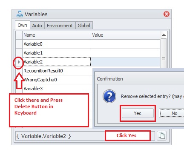The height and width of the screenshot is (161, 184).
Task: Select the Variable1 row
Action: (88, 53)
